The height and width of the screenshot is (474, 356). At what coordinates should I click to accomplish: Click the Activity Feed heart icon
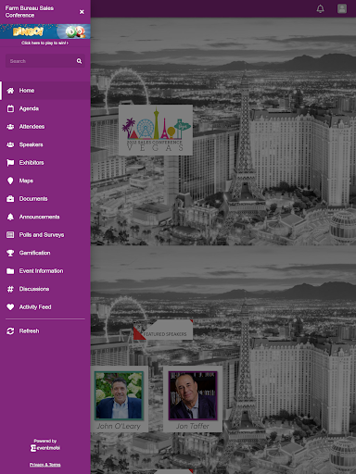(10, 307)
